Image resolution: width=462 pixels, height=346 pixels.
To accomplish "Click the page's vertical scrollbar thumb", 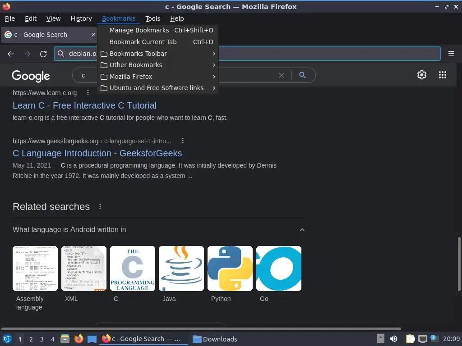I will [x=459, y=264].
